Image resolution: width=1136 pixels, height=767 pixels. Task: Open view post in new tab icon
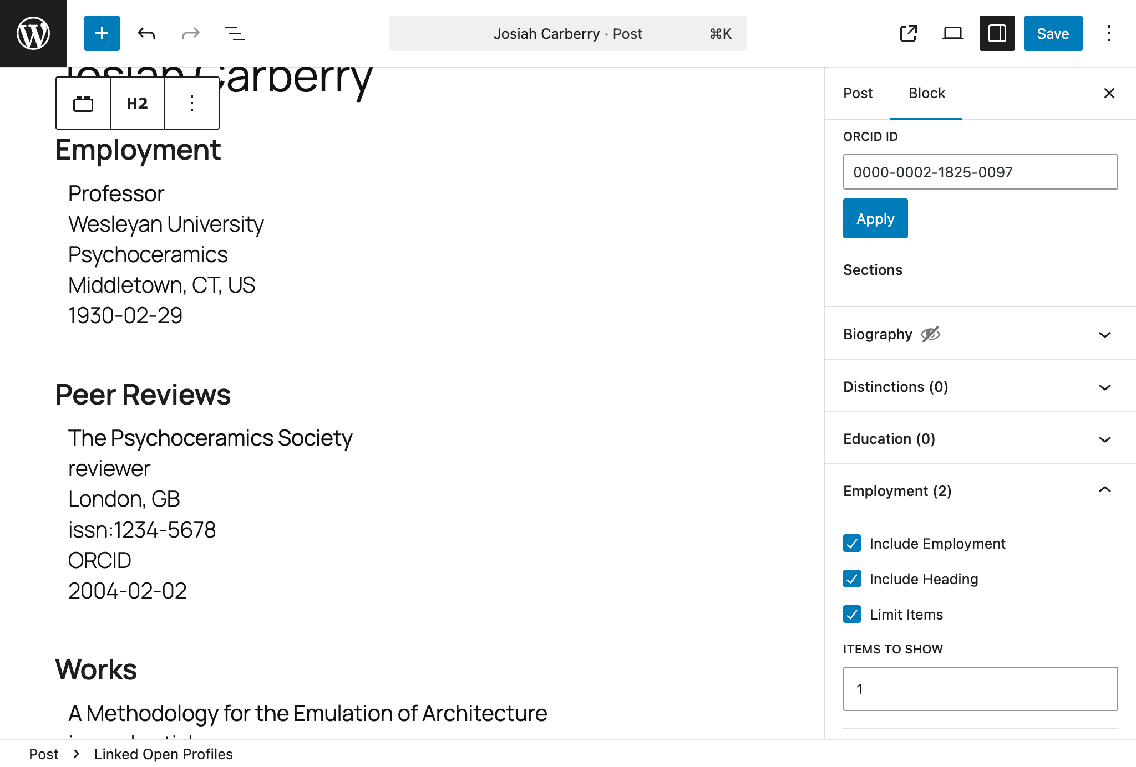click(909, 34)
